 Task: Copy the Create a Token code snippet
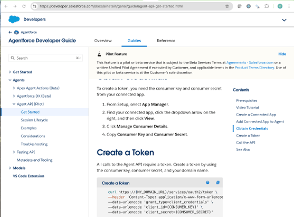(217, 183)
